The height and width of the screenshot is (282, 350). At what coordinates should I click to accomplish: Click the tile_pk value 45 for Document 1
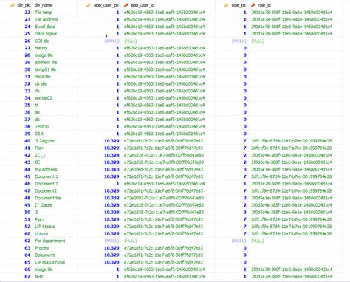click(27, 176)
